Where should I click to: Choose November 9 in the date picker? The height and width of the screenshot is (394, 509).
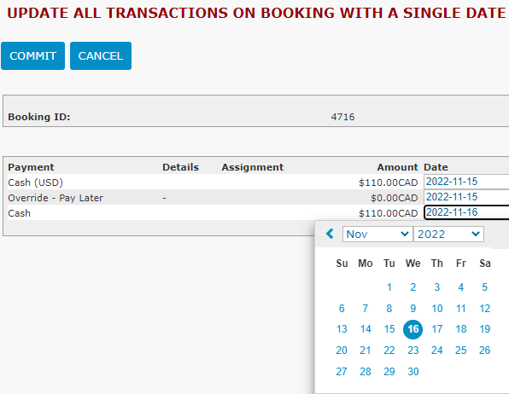[x=412, y=309]
